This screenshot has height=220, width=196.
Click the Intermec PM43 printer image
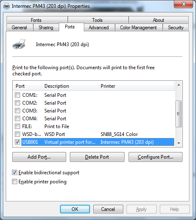click(x=19, y=44)
